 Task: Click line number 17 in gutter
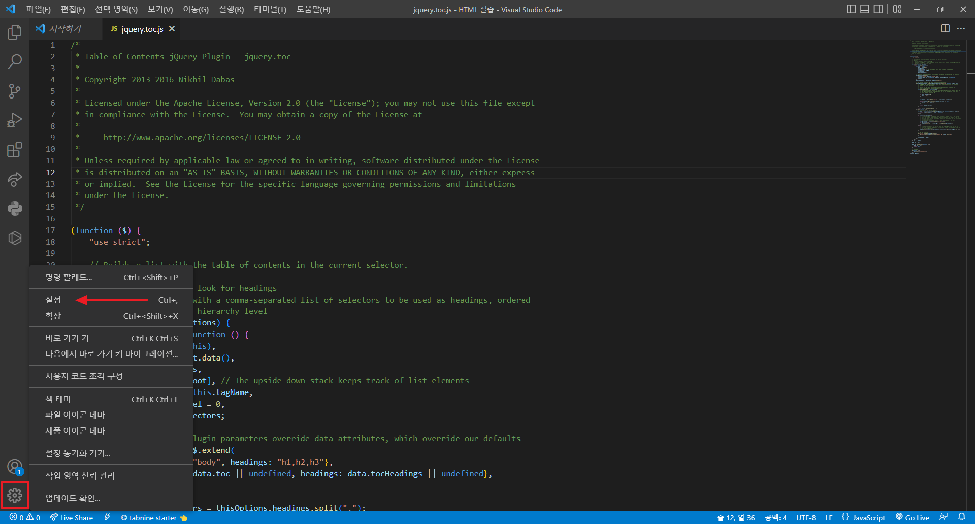pos(50,230)
